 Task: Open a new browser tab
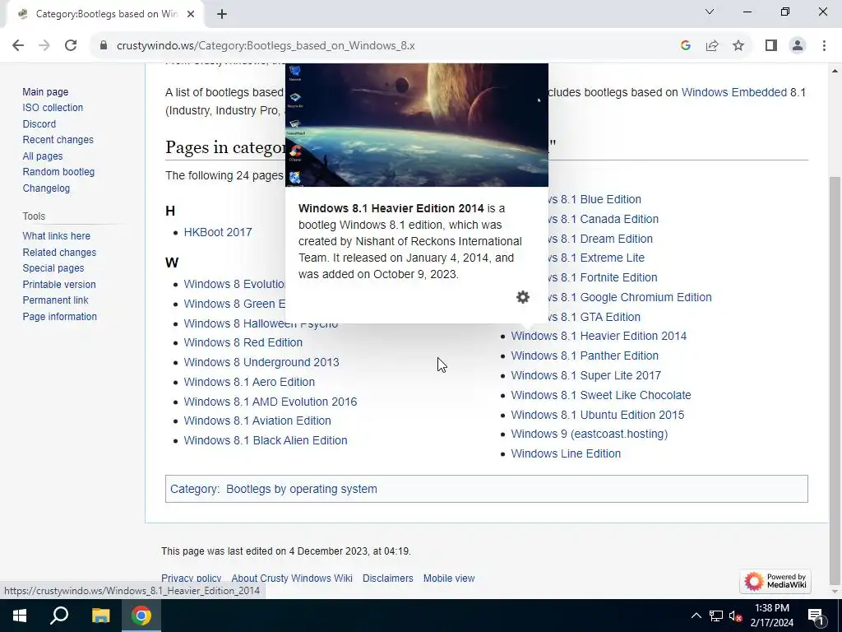[x=222, y=14]
